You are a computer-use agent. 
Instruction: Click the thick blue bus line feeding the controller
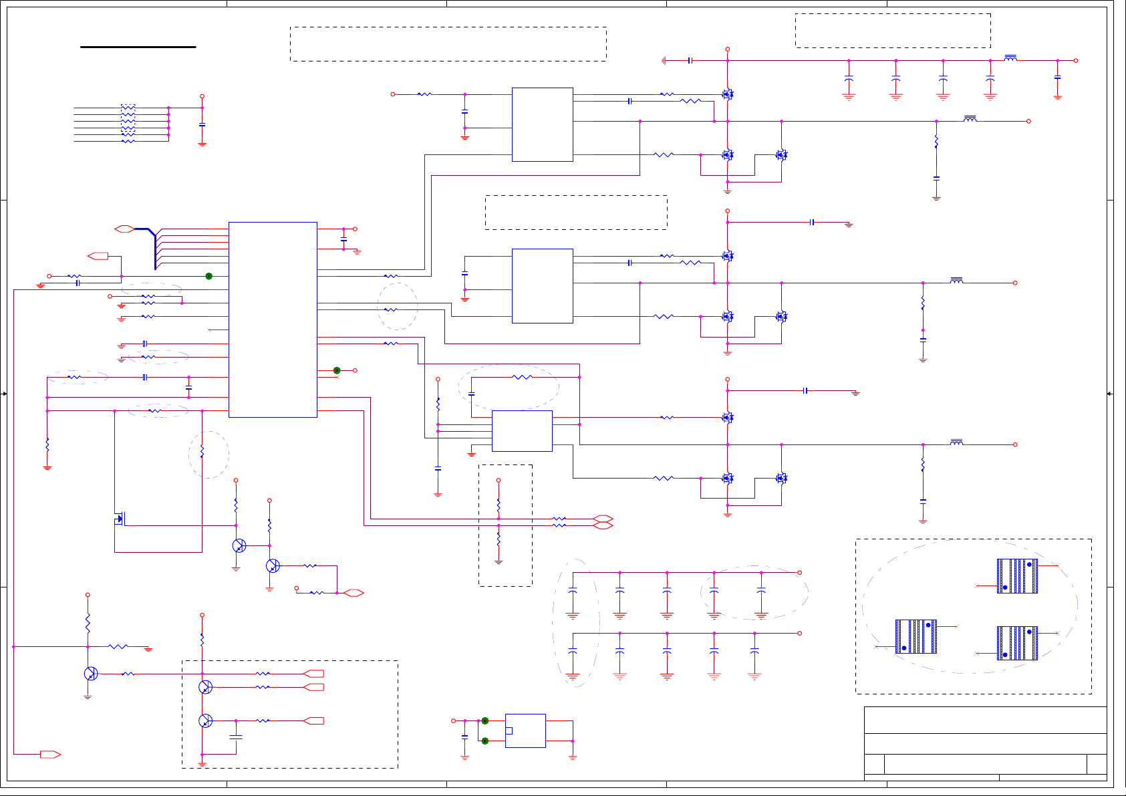click(151, 245)
